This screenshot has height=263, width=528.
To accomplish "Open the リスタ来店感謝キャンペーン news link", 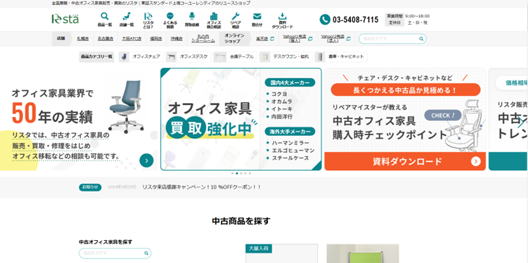I will tap(201, 187).
